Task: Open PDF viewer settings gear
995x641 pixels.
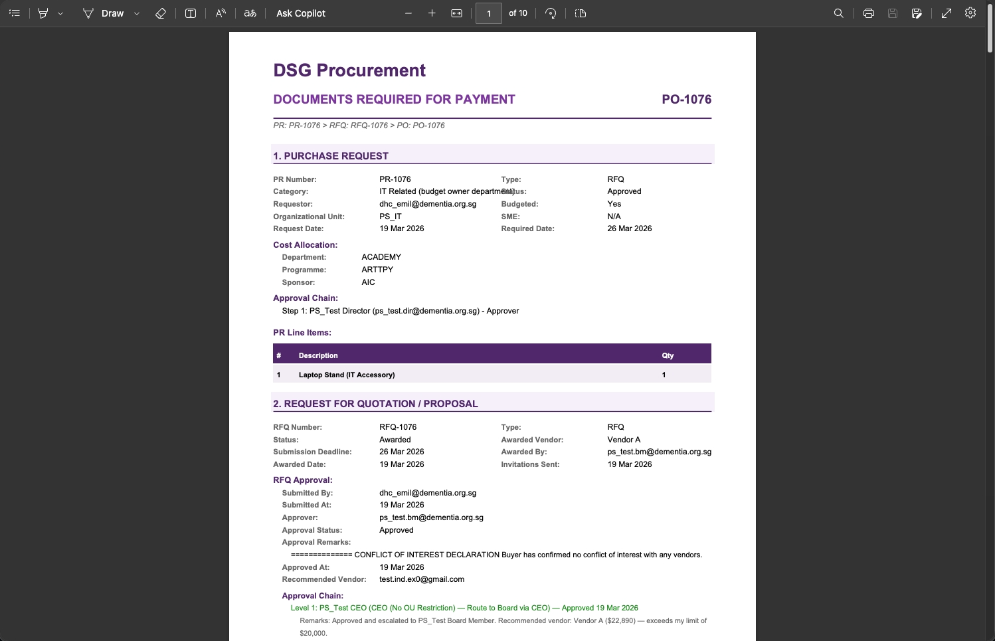Action: (970, 13)
